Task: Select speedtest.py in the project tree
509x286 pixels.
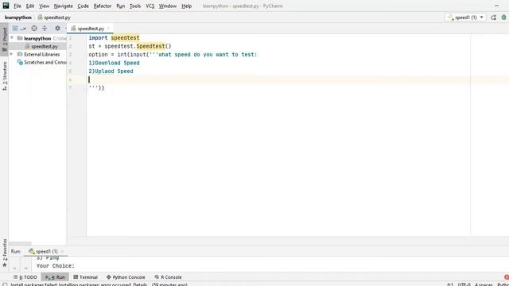Action: pos(45,46)
